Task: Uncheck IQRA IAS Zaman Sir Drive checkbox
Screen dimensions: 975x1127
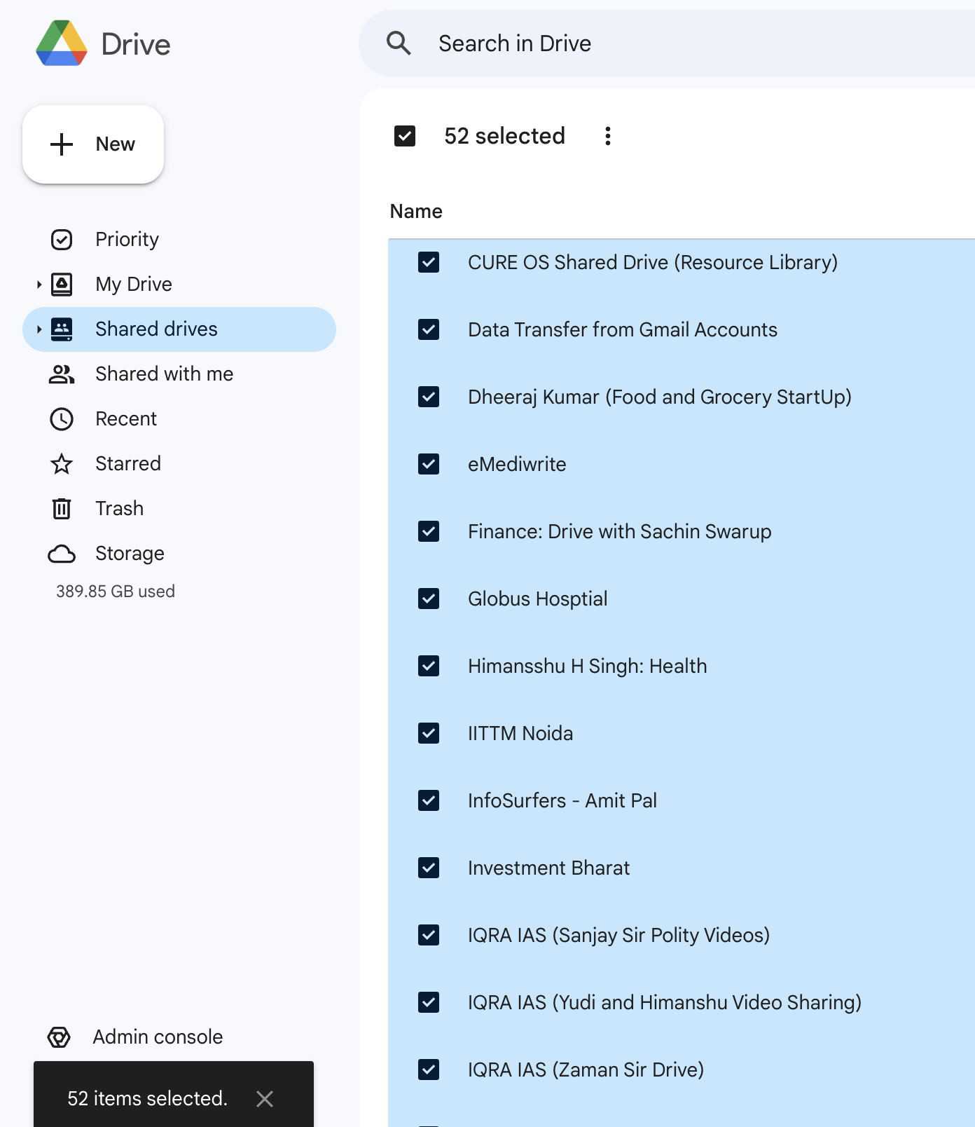Action: 429,1070
